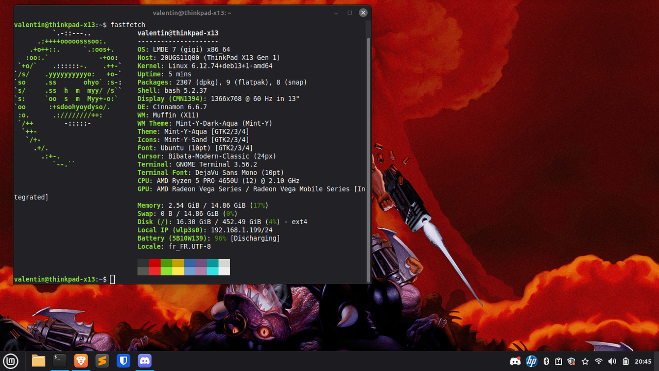
Task: Click the "GPU: AMD Radeon Vega Series" line
Action: click(251, 190)
